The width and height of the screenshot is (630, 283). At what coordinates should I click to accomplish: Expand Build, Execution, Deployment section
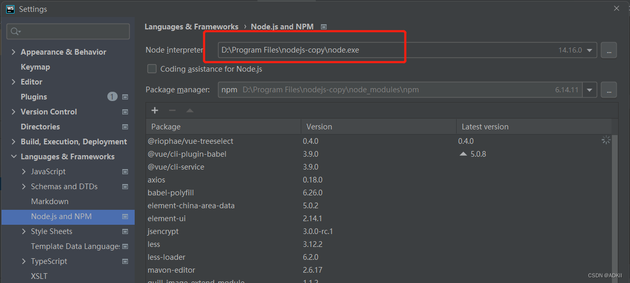[13, 142]
